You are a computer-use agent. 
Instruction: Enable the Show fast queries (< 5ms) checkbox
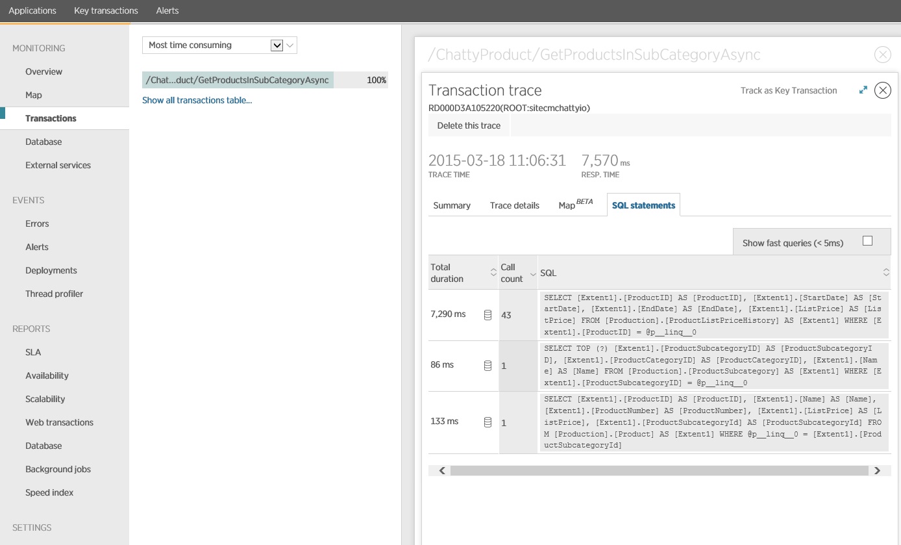tap(868, 240)
